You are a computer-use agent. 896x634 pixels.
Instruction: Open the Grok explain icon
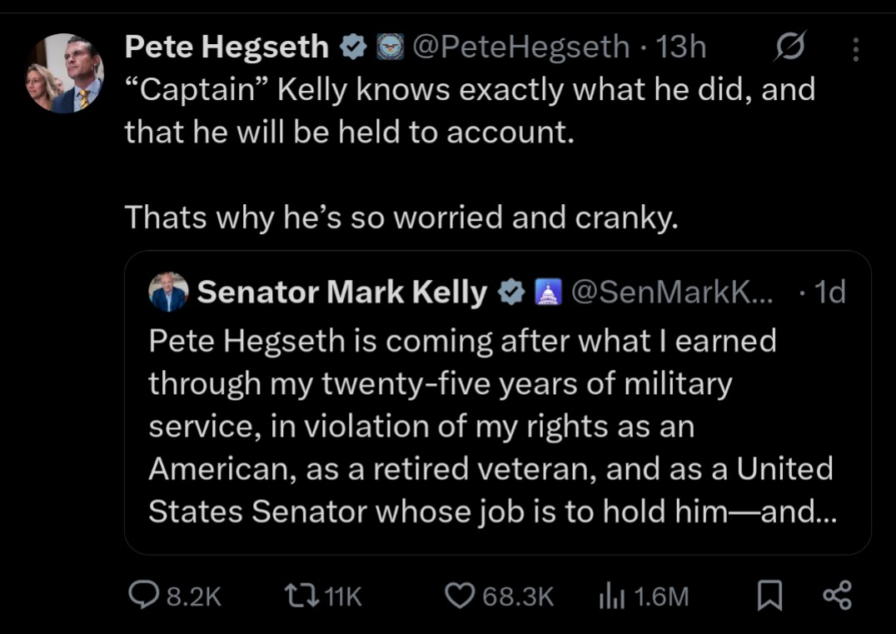pyautogui.click(x=789, y=49)
